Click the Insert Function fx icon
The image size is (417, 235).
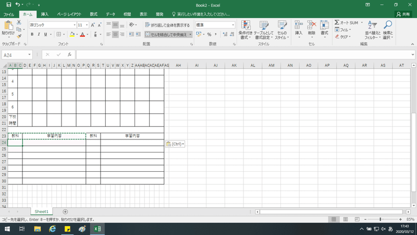click(x=69, y=55)
